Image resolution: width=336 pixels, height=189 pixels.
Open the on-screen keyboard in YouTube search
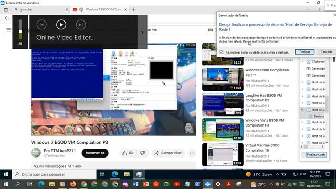[211, 30]
